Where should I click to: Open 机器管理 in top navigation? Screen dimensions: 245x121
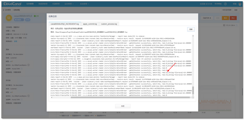tap(56, 4)
